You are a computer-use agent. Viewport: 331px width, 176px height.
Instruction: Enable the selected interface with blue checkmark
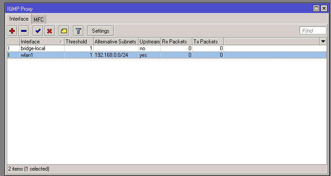[x=38, y=31]
